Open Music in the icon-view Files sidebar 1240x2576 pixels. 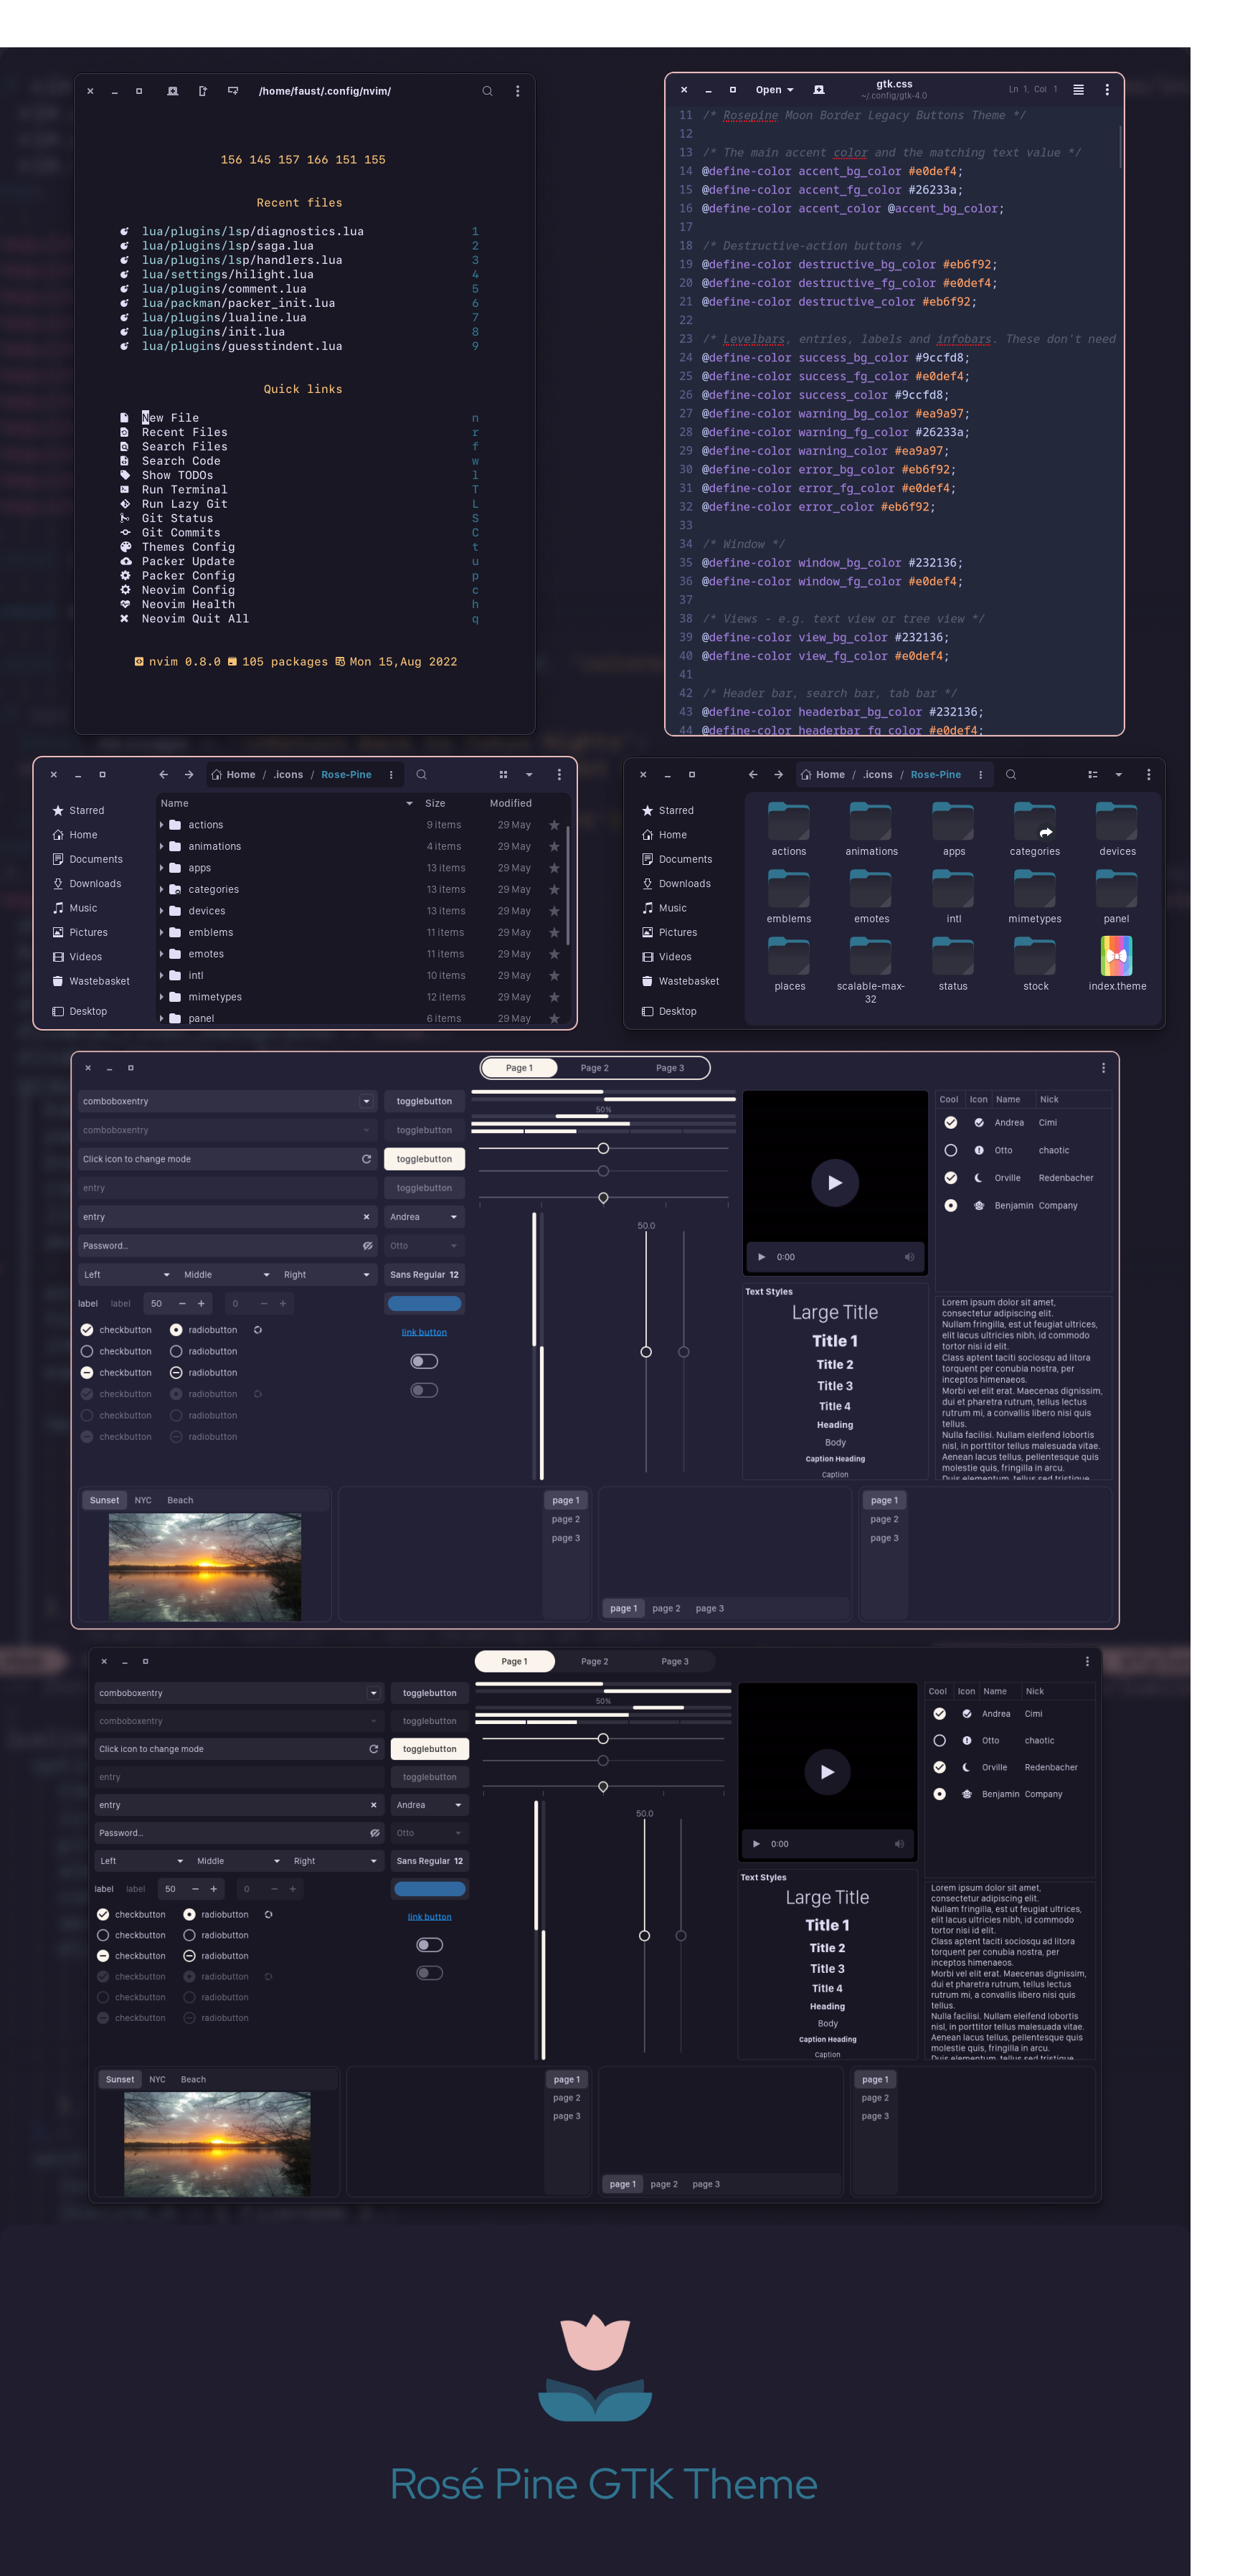pos(673,908)
